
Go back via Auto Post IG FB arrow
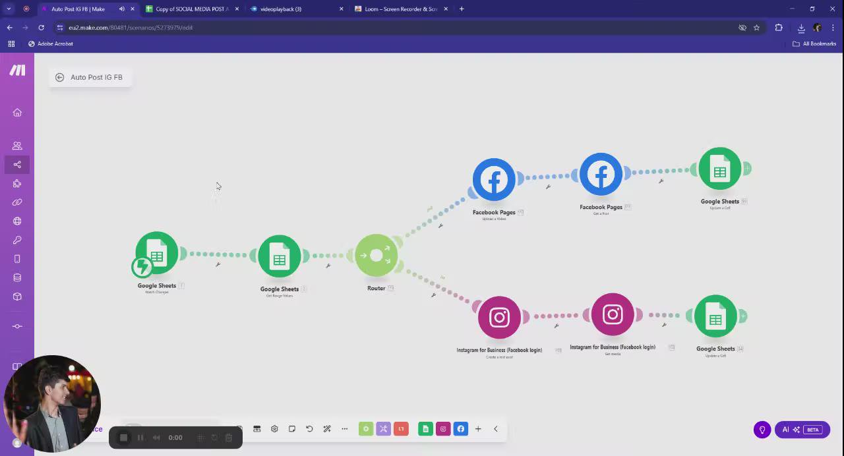click(x=59, y=77)
